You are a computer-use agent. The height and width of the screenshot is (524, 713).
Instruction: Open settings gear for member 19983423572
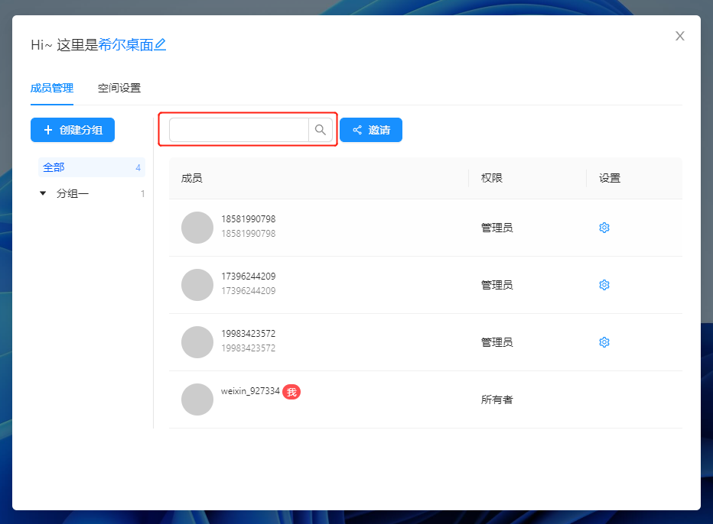(x=604, y=342)
